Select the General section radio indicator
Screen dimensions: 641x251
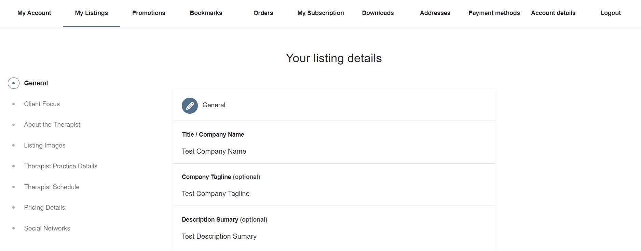point(13,83)
